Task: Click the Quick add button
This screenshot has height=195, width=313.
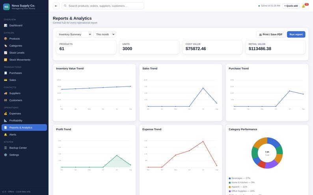Action: [291, 6]
